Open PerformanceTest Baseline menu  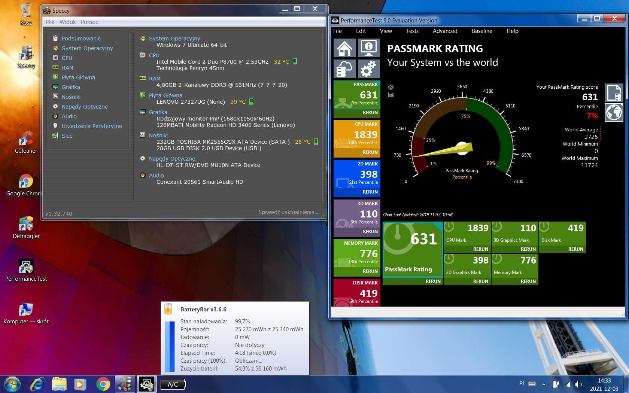pos(482,31)
